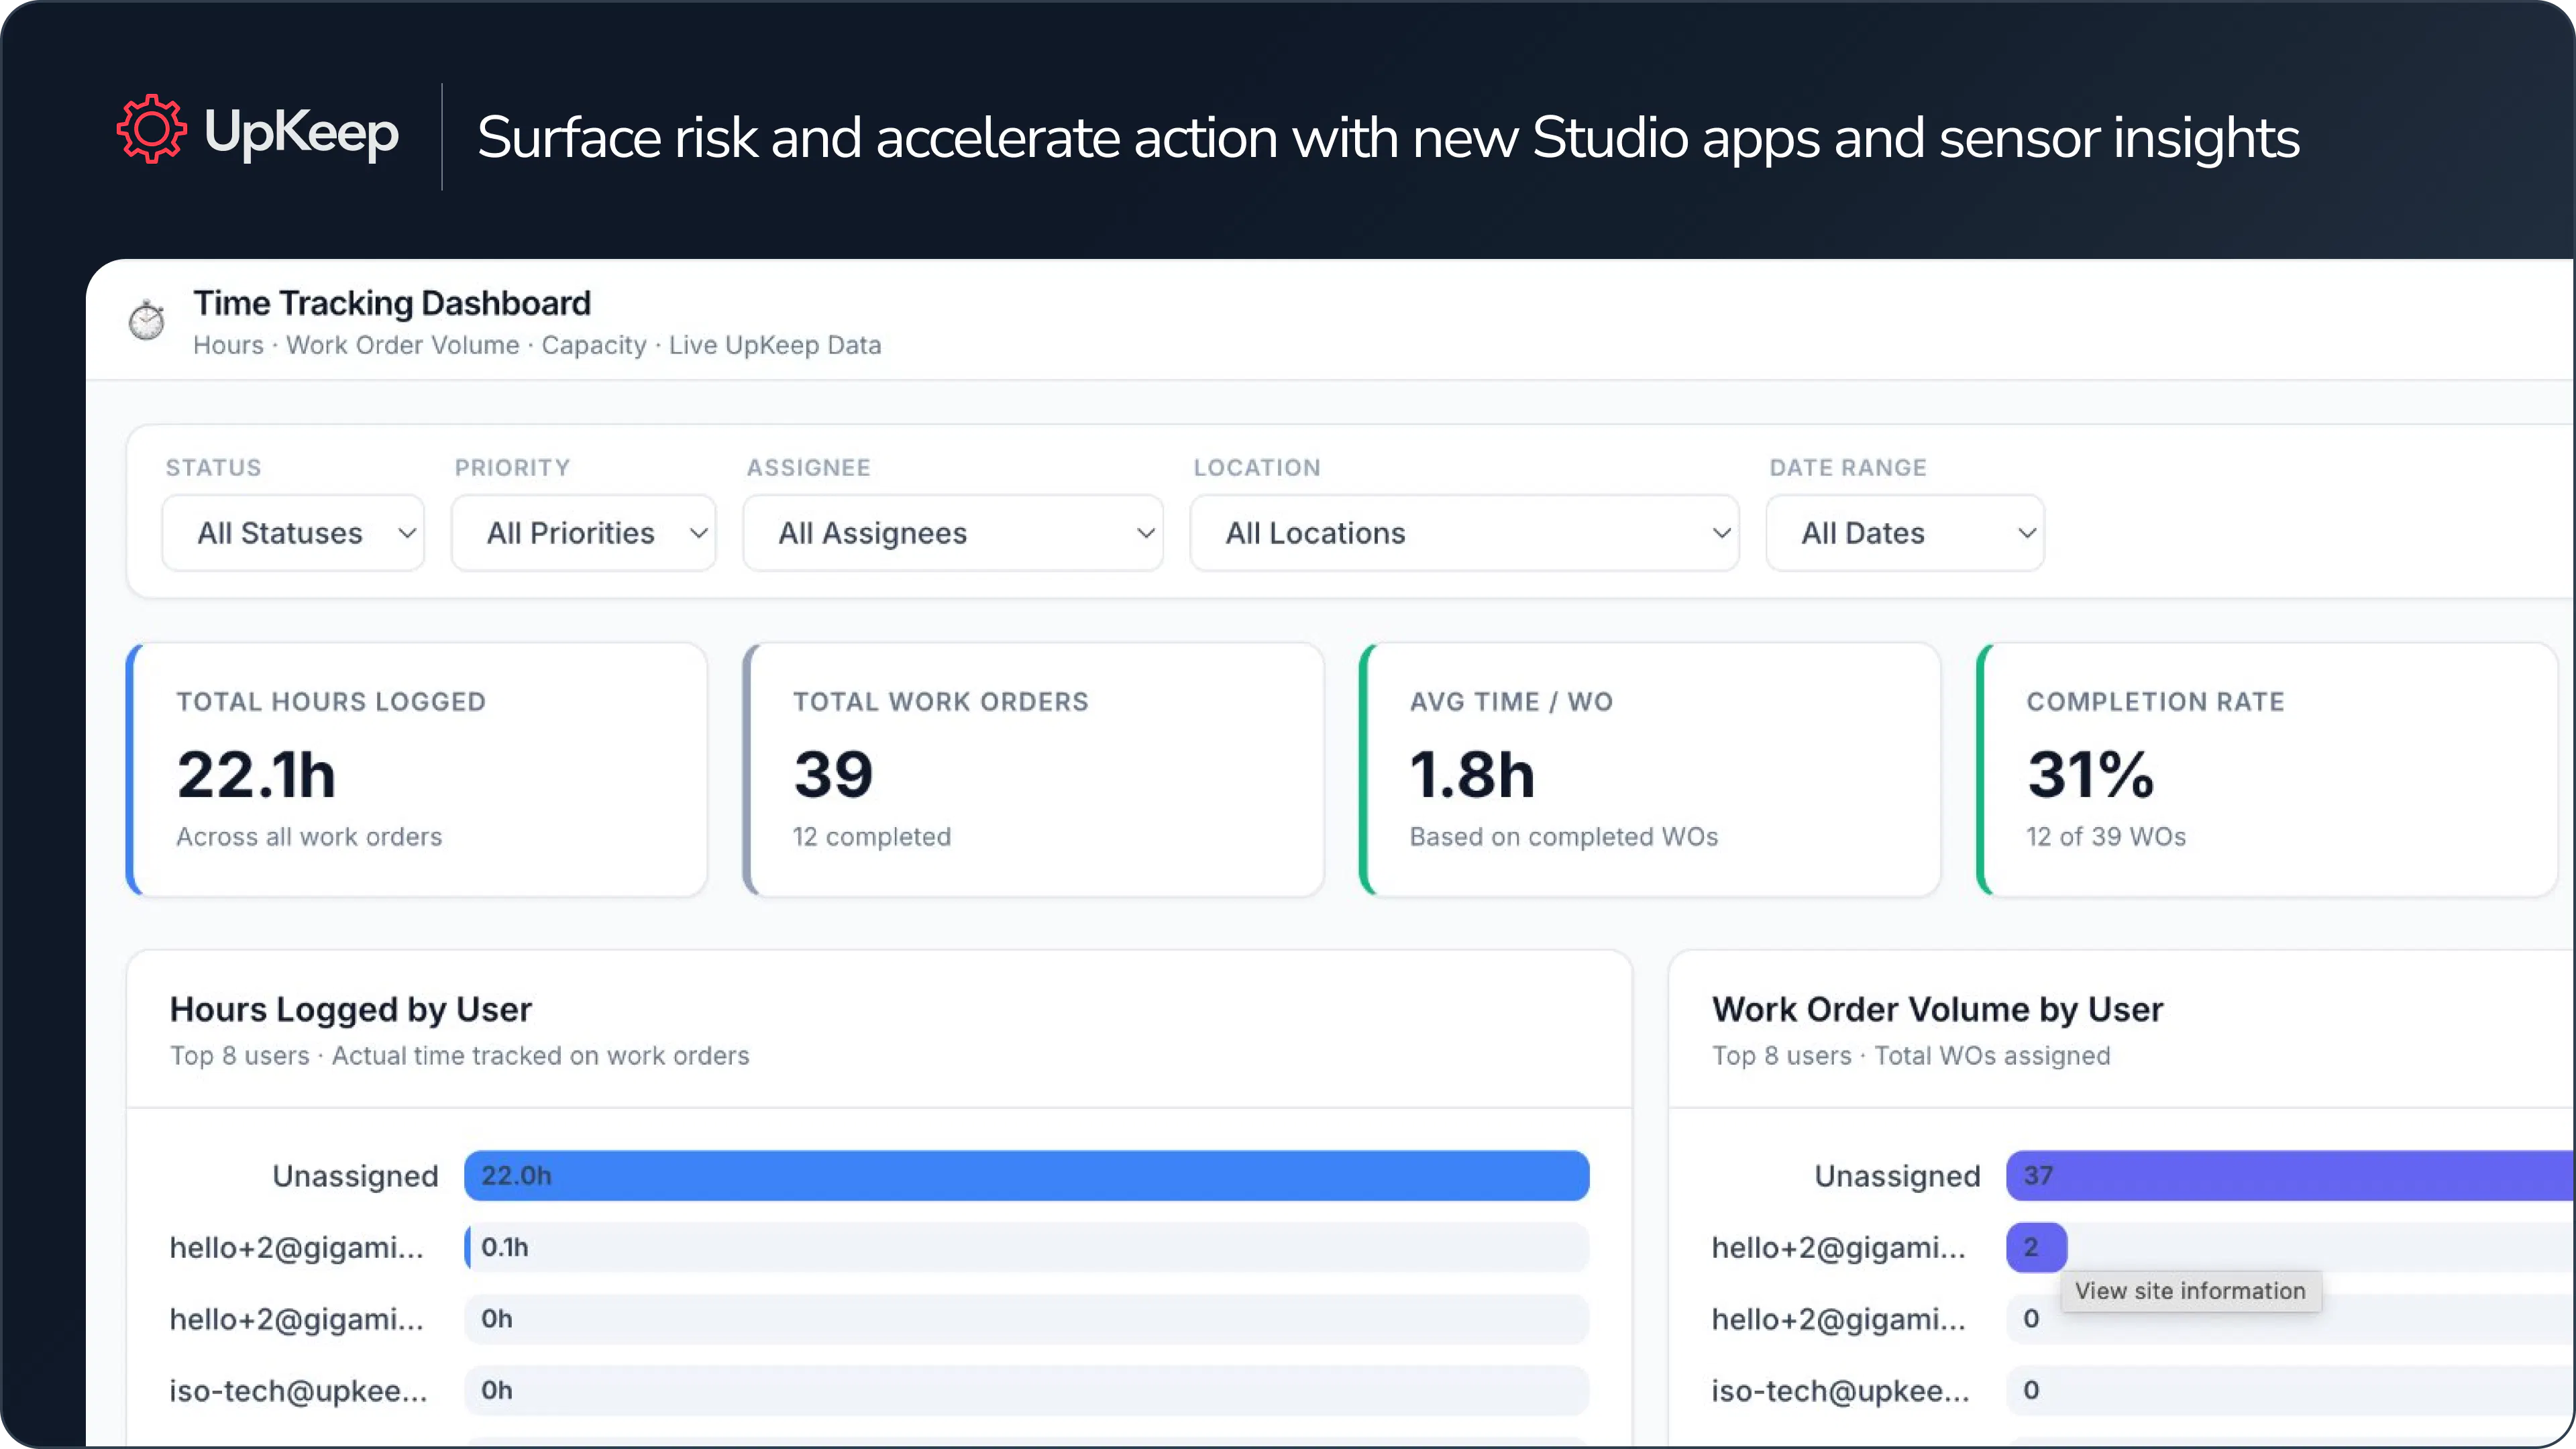Screen dimensions: 2576x1449
Task: Expand the All Locations dropdown
Action: (1463, 533)
